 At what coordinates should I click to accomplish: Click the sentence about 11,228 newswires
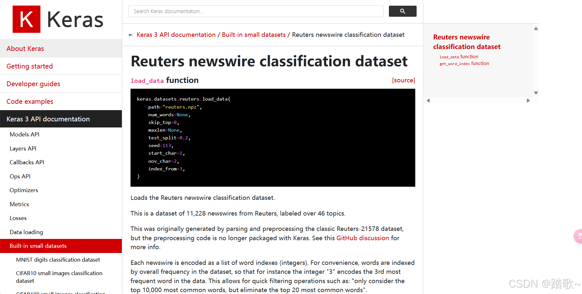pos(238,213)
